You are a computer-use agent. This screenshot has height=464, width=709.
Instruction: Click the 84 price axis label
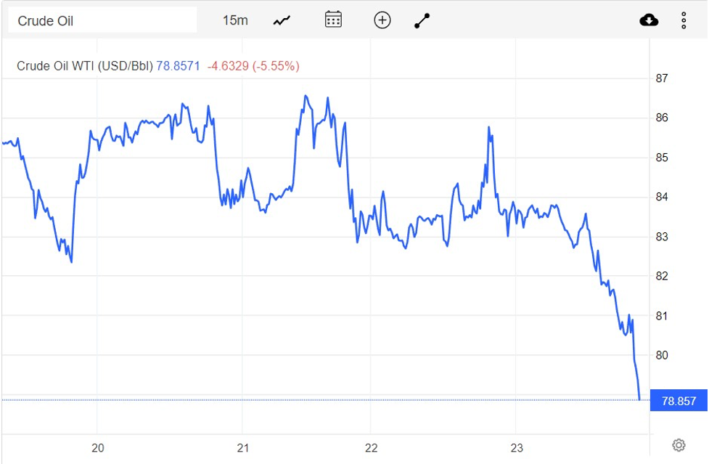tap(662, 198)
